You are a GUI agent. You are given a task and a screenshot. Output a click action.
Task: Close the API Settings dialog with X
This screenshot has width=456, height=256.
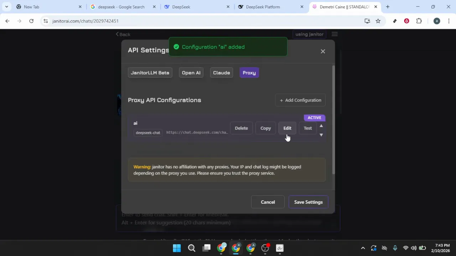323,51
